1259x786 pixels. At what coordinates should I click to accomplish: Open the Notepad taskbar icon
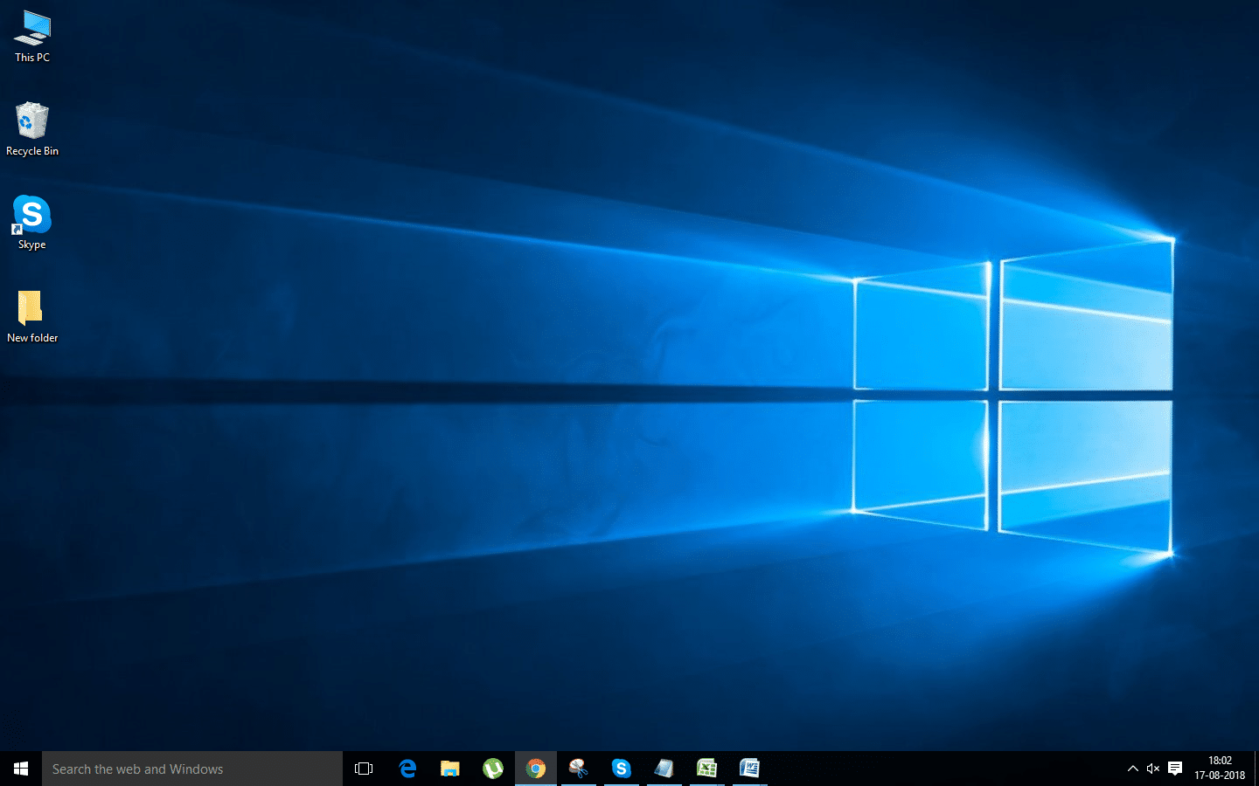click(664, 769)
